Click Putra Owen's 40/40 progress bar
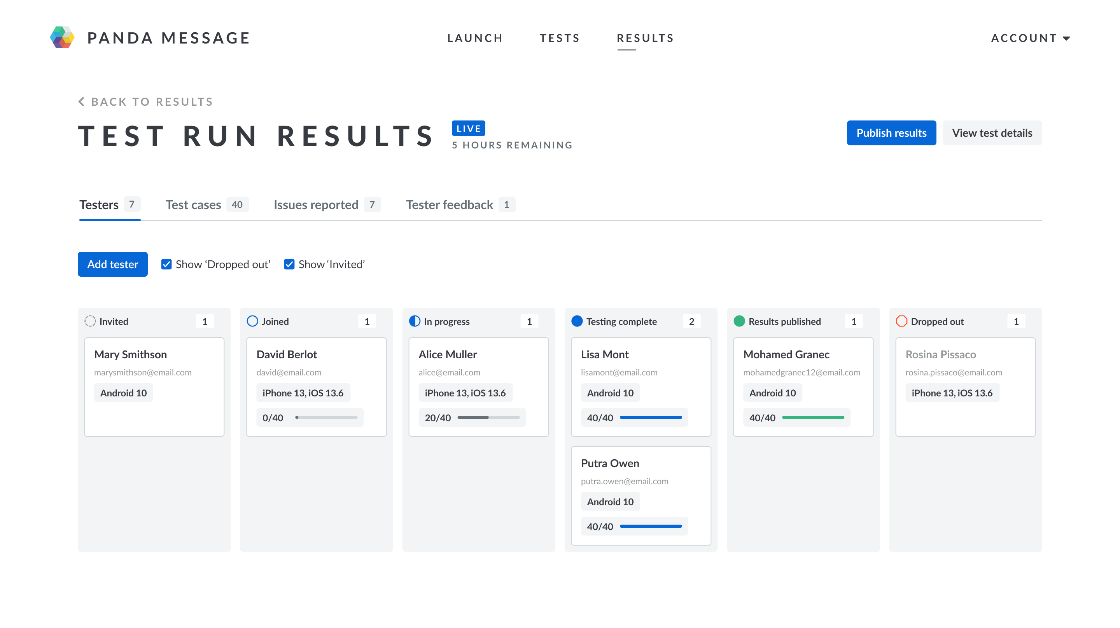 [651, 526]
